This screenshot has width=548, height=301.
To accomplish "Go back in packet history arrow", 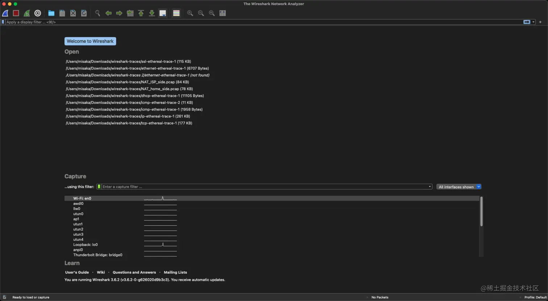I will click(108, 13).
